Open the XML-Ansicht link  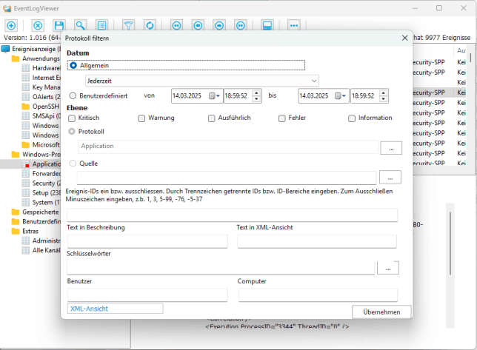pos(87,309)
